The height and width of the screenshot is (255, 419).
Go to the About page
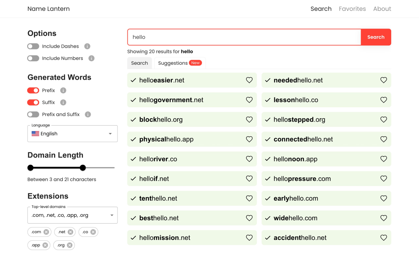[x=382, y=9]
